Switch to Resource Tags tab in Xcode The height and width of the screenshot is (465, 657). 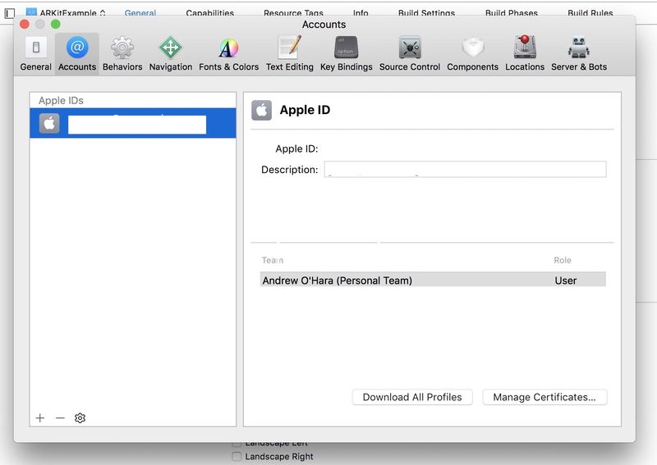[x=293, y=13]
